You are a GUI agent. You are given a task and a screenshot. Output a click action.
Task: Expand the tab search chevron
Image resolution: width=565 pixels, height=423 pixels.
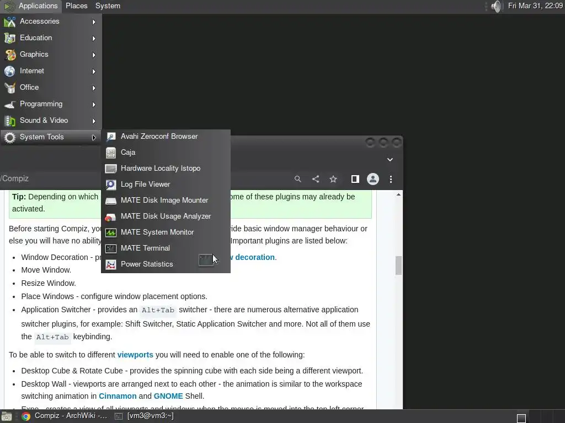pos(390,160)
